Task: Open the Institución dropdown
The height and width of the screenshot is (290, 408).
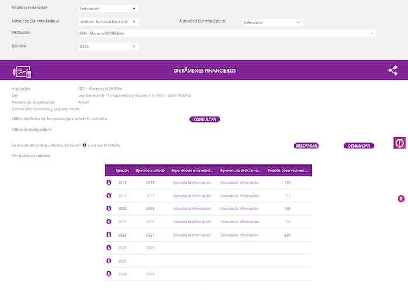Action: click(x=227, y=33)
